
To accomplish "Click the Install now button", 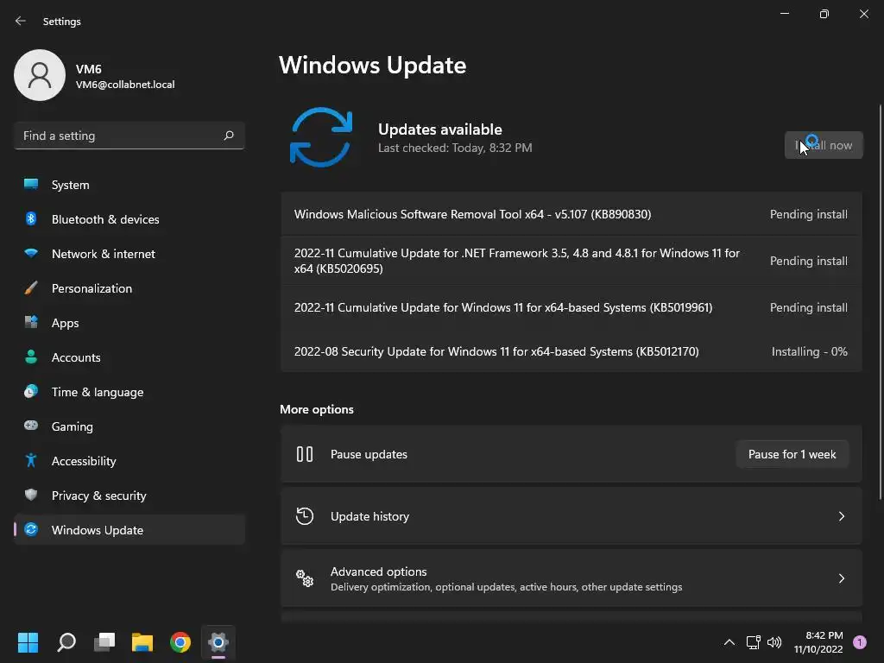I will point(823,145).
